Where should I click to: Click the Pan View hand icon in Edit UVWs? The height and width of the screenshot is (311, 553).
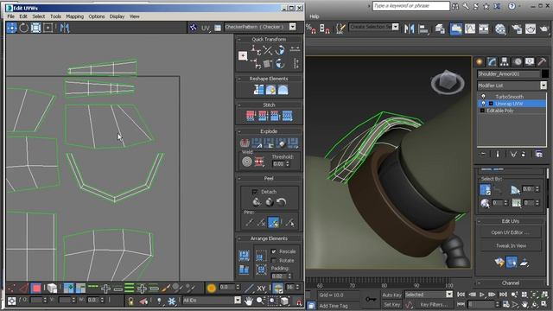pos(249,301)
